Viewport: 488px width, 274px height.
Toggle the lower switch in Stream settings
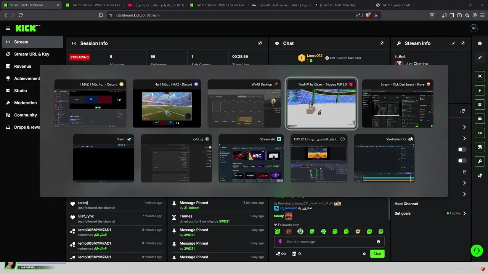coord(462,161)
